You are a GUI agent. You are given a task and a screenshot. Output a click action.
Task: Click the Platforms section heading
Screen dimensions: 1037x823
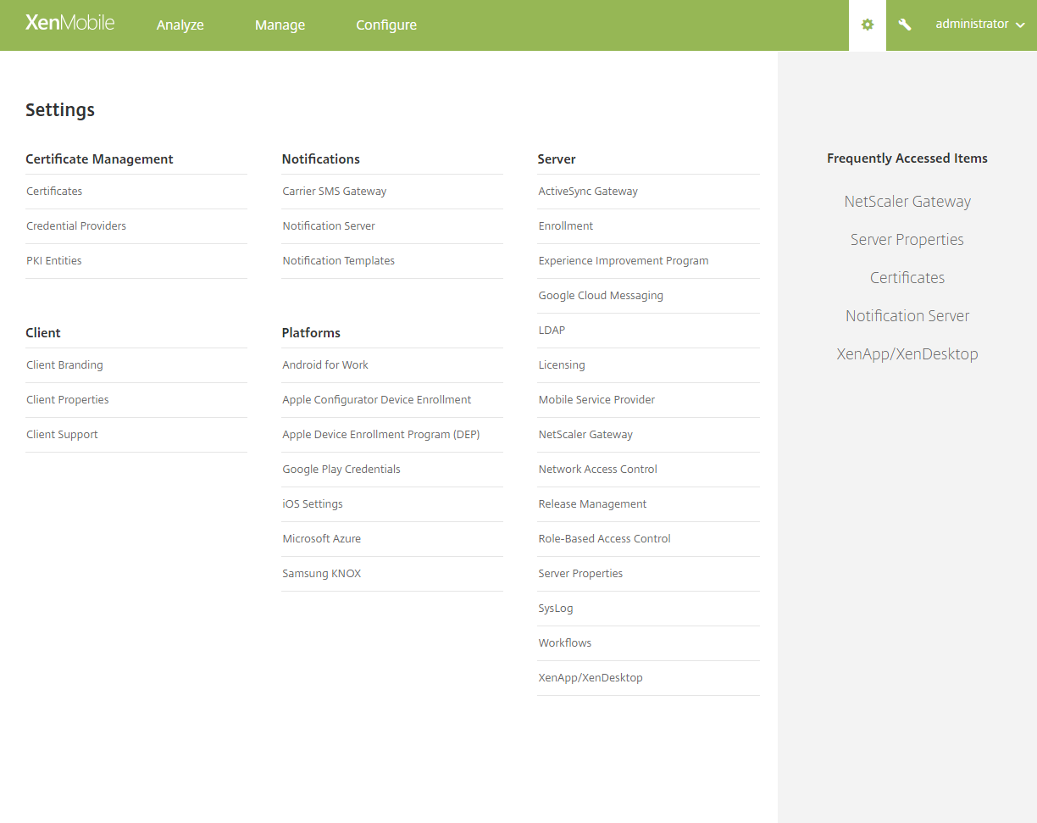click(311, 333)
